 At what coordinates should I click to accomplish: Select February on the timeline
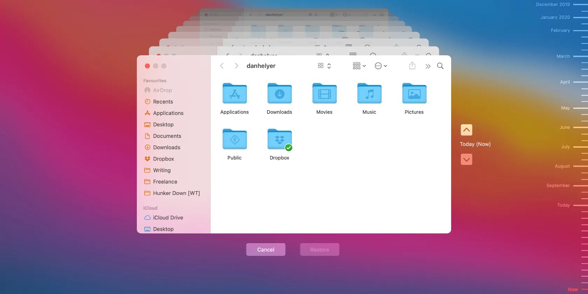560,30
